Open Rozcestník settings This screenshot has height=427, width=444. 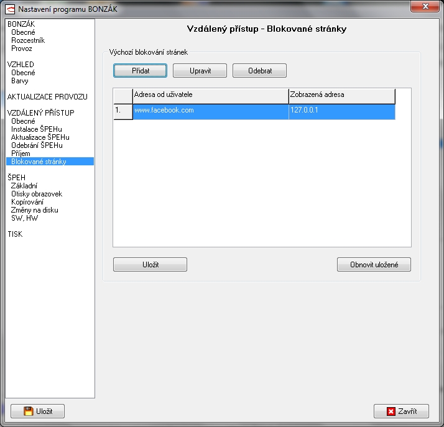click(x=28, y=40)
